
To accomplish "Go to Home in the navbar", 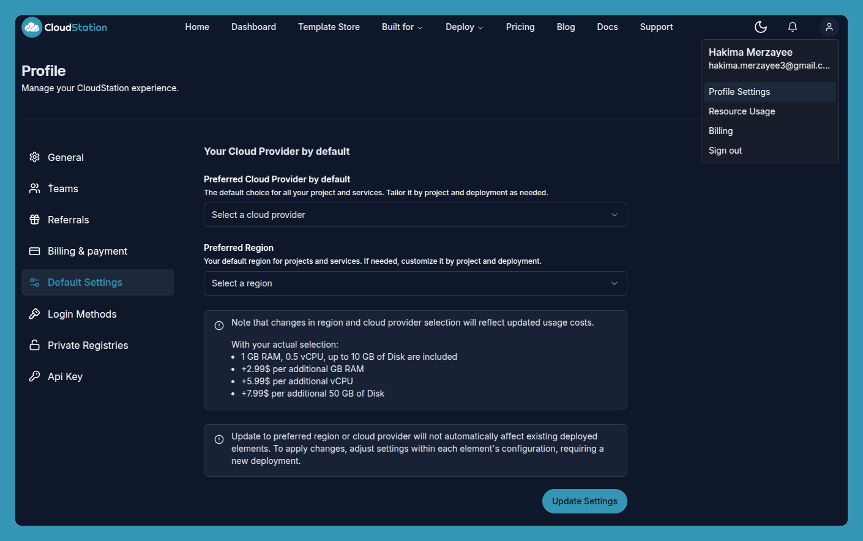I will [197, 27].
